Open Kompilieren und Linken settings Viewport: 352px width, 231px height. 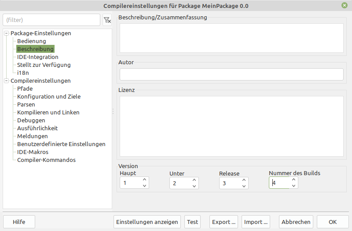click(x=48, y=113)
